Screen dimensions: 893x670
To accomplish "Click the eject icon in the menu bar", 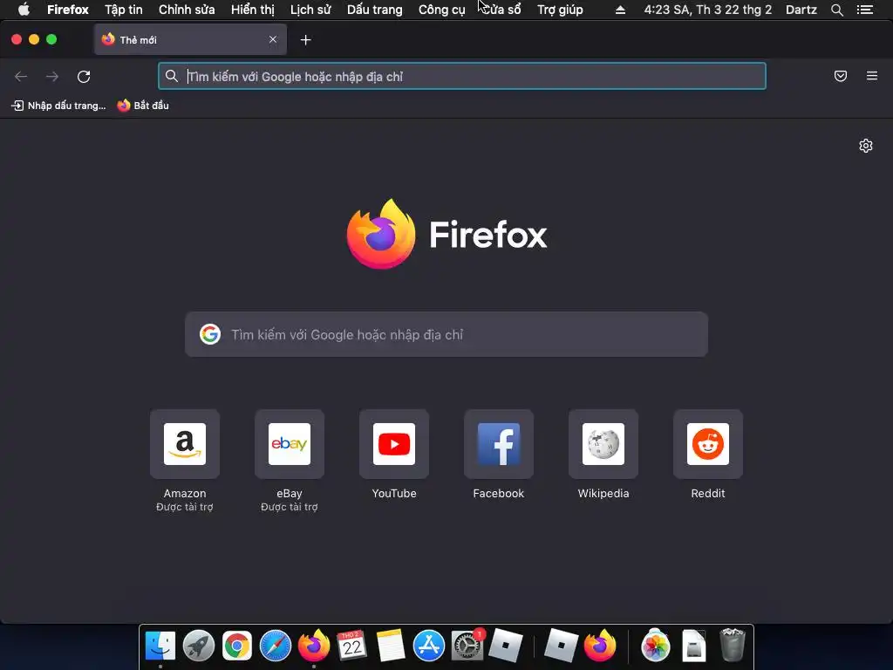I will pos(620,10).
